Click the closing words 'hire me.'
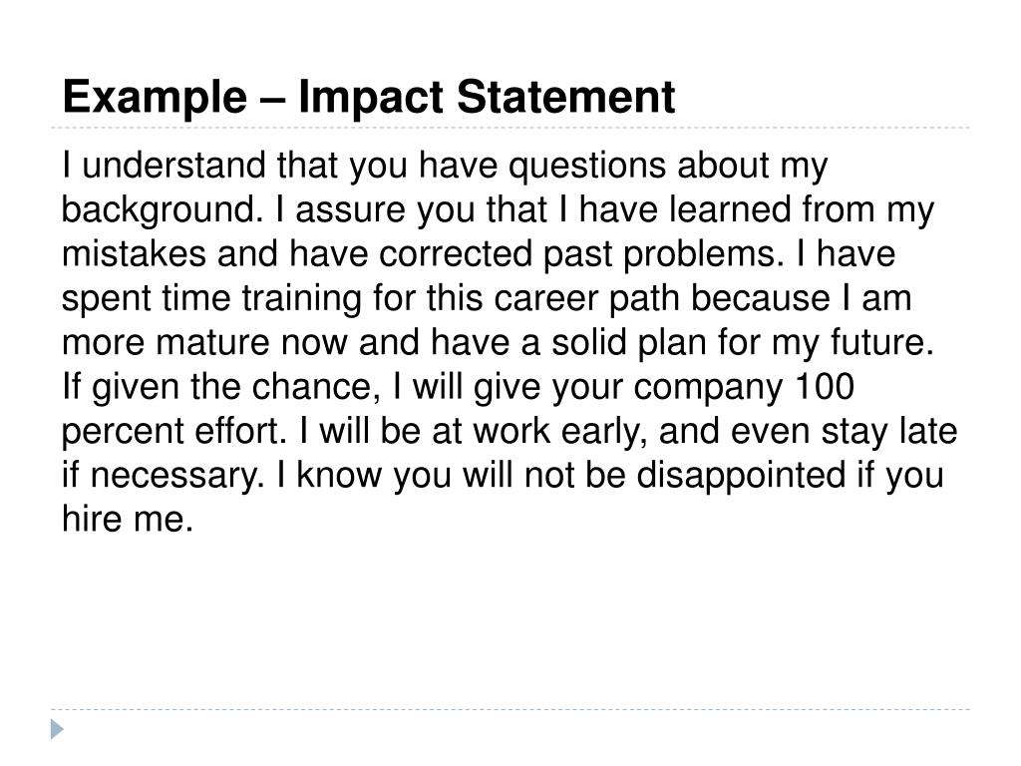The height and width of the screenshot is (766, 1021). click(128, 519)
